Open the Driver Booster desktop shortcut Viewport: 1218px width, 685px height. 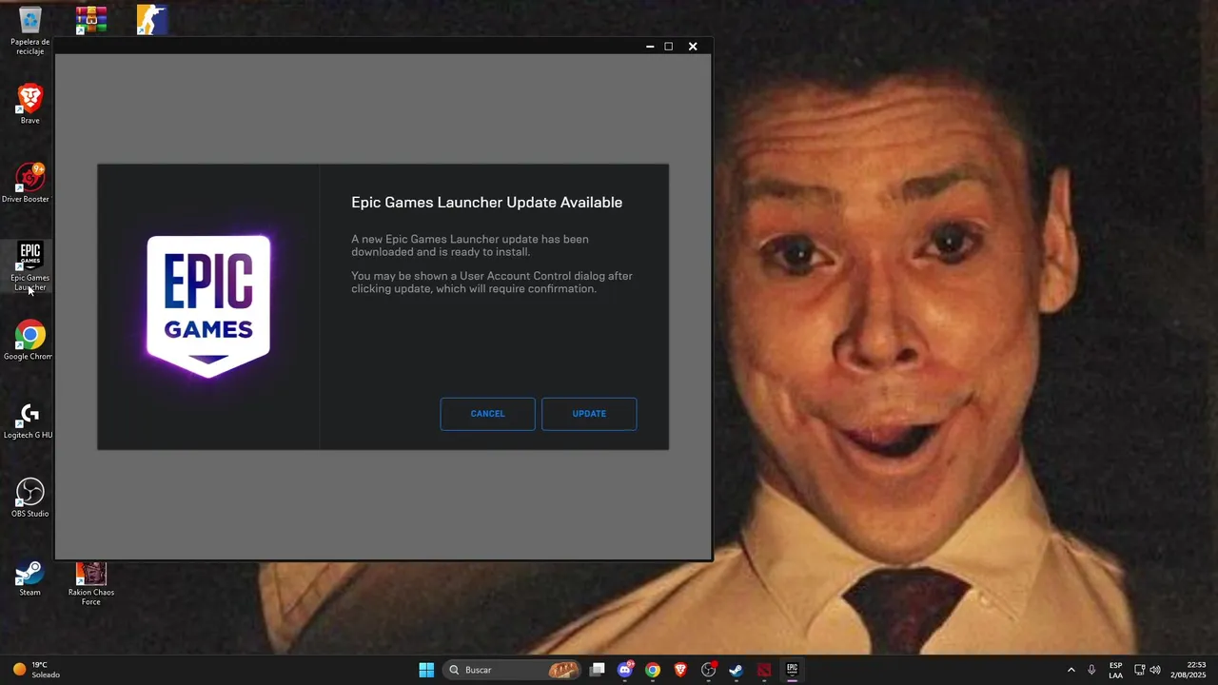[27, 183]
